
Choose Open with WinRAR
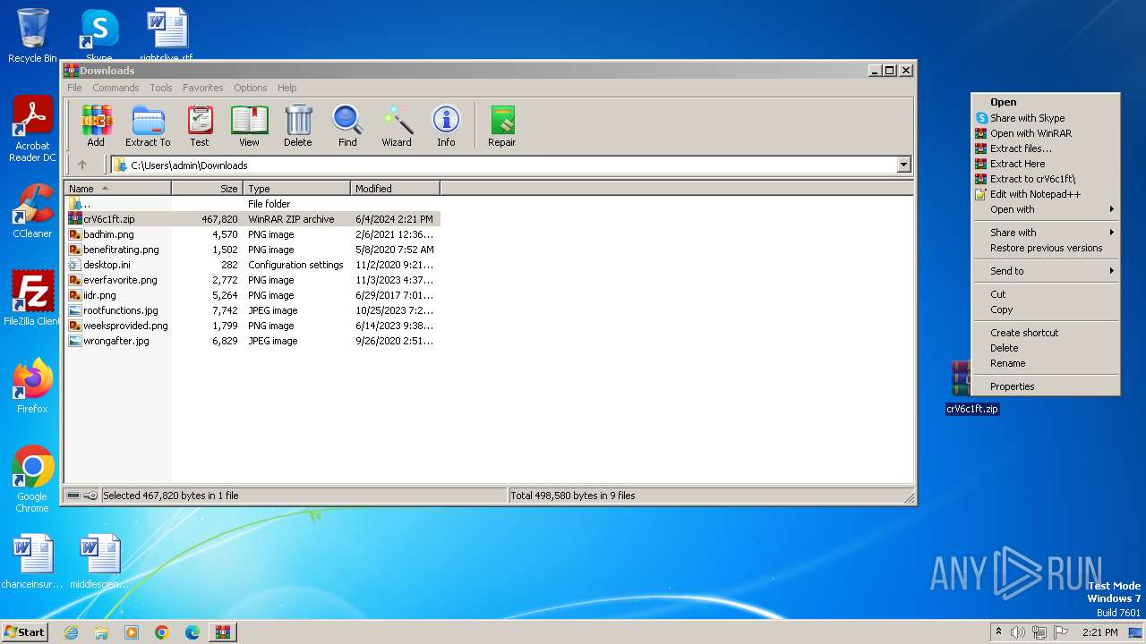click(1046, 133)
